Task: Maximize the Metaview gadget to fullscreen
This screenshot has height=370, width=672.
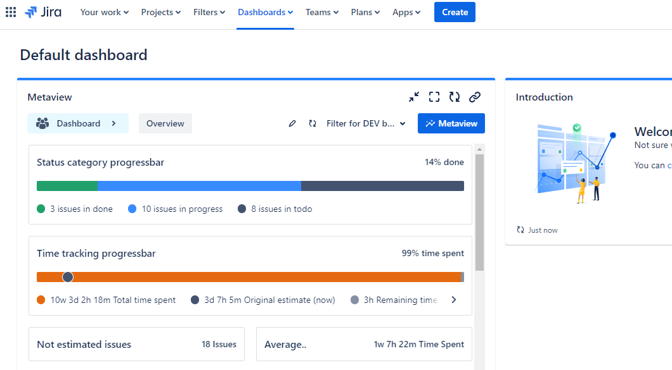Action: (x=434, y=97)
